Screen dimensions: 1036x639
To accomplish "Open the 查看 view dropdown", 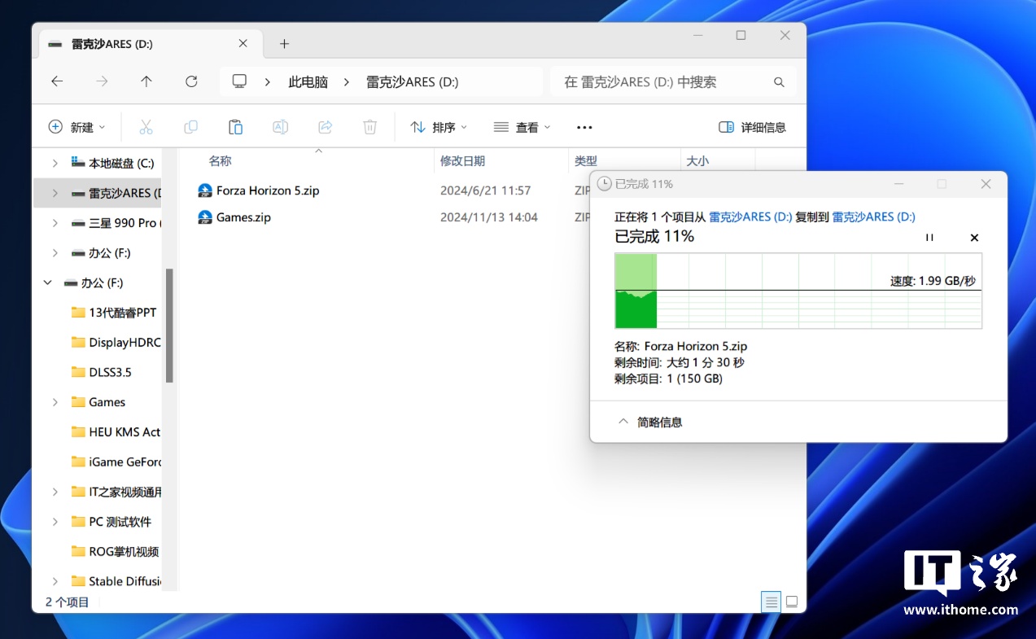I will pos(522,127).
